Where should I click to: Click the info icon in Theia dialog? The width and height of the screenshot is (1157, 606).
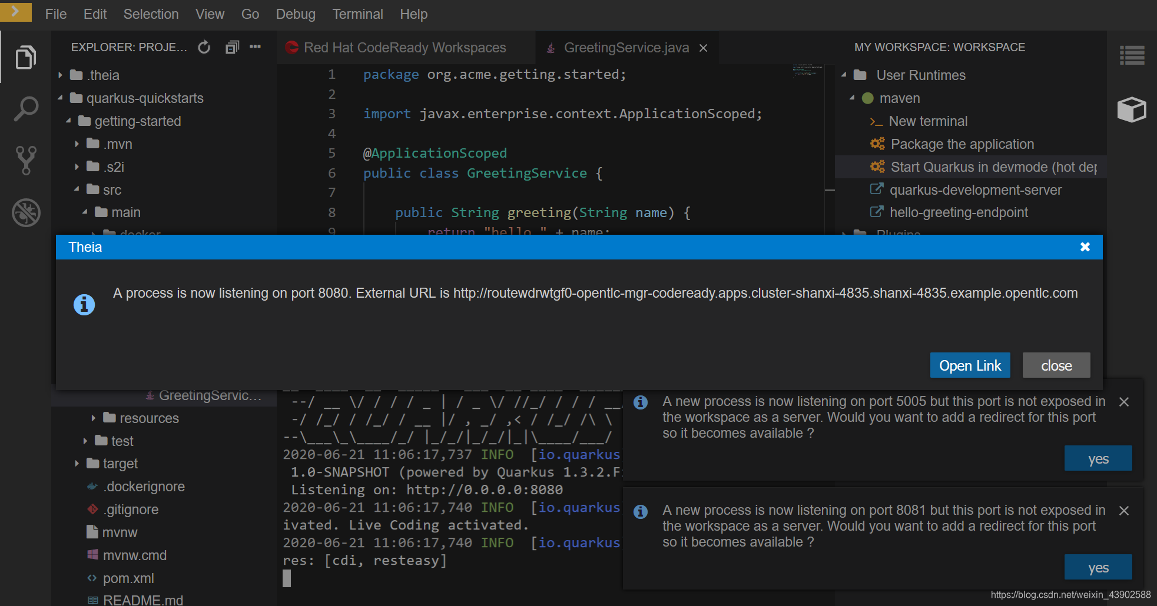point(84,305)
